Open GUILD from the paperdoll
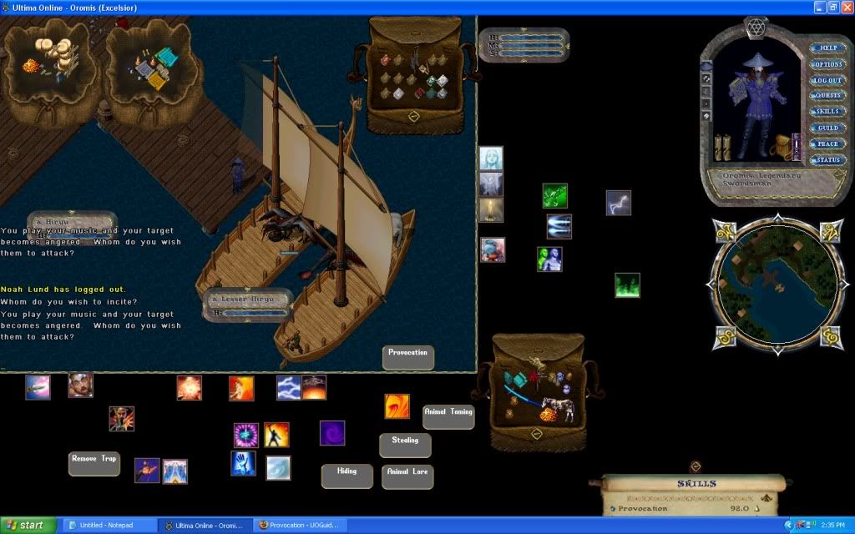 [827, 128]
